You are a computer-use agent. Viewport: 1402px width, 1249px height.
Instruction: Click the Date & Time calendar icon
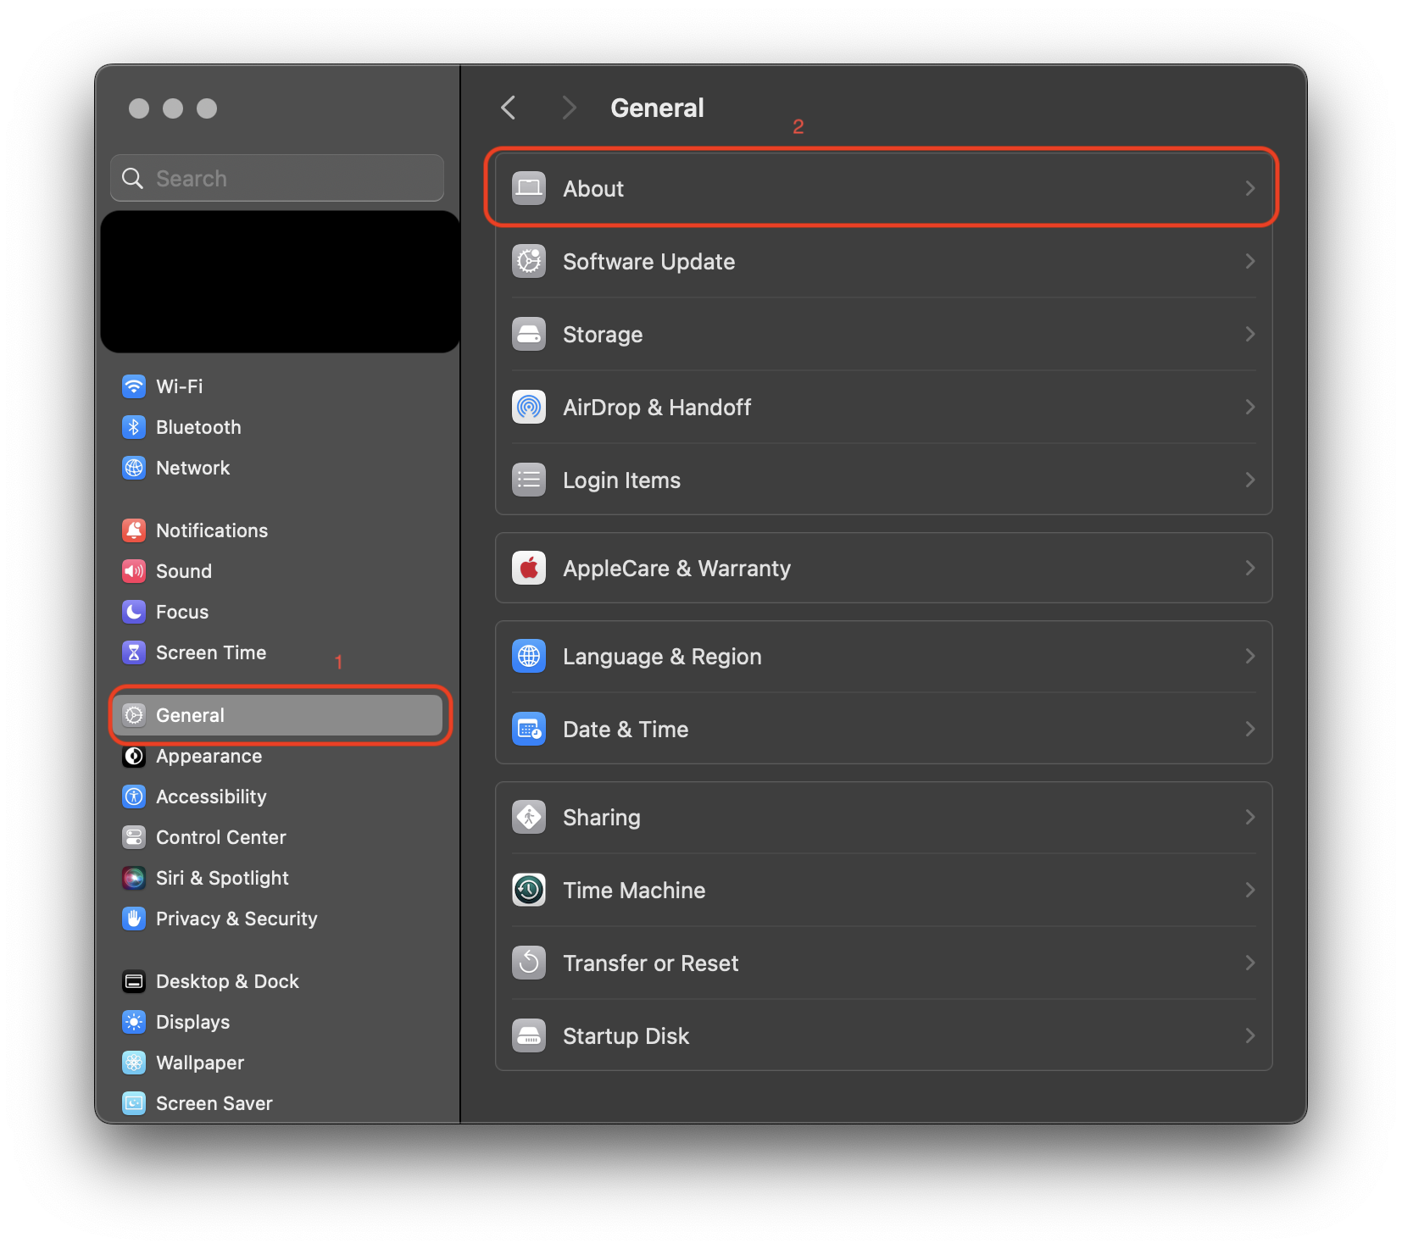click(x=529, y=729)
